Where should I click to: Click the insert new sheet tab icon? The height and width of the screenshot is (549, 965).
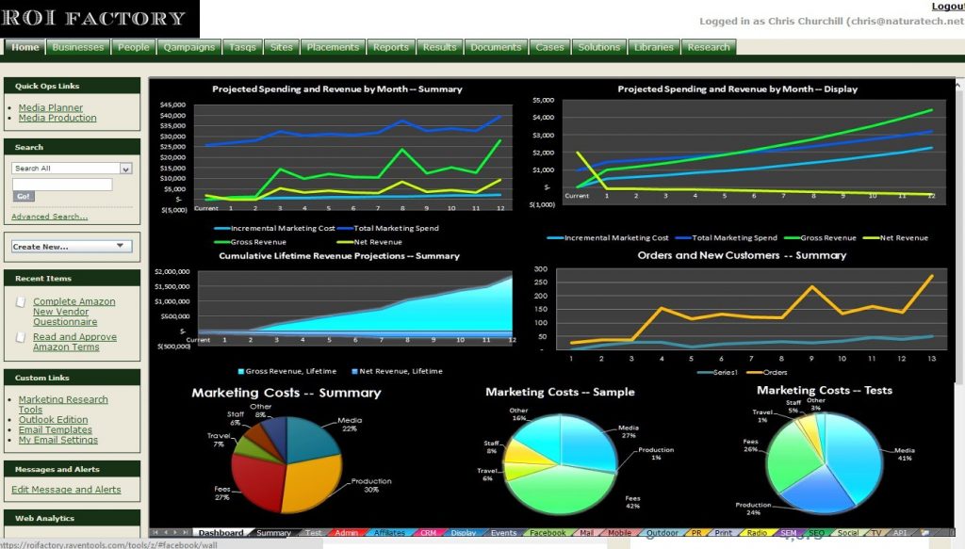(x=925, y=533)
